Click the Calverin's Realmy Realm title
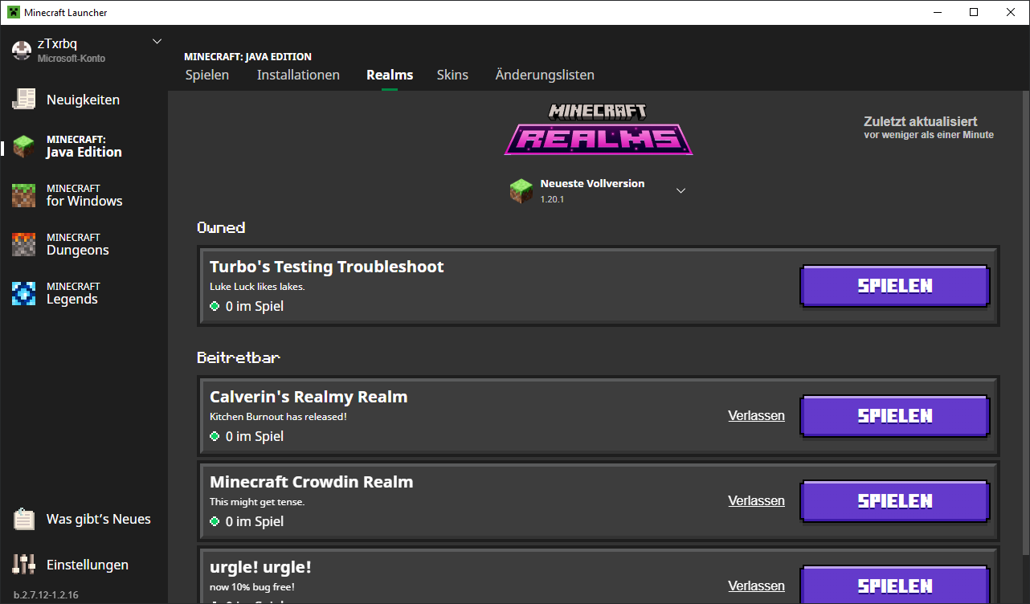Image resolution: width=1030 pixels, height=604 pixels. 309,397
